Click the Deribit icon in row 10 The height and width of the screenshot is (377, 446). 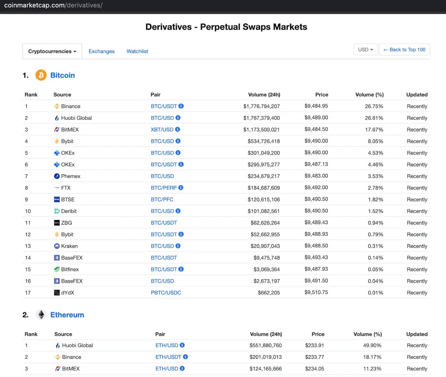click(x=57, y=211)
